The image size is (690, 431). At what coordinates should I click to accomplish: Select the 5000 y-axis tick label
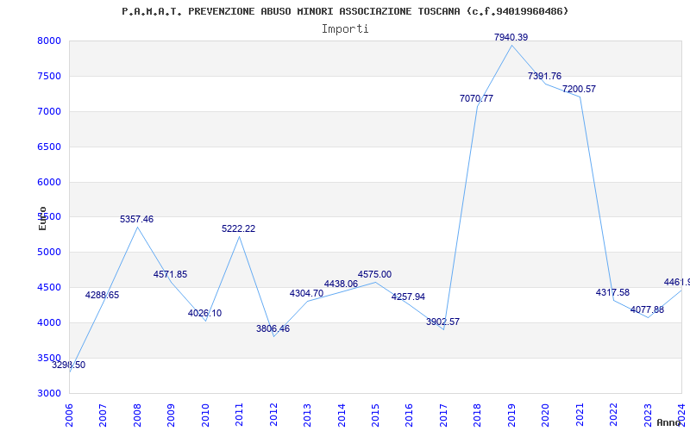[49, 253]
